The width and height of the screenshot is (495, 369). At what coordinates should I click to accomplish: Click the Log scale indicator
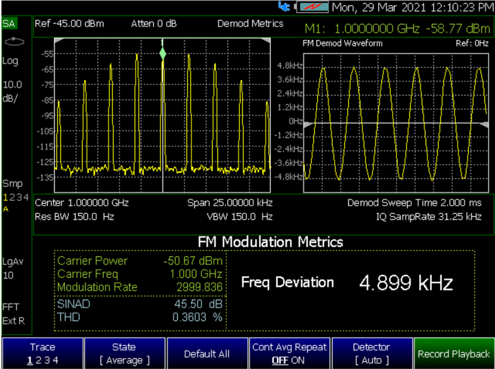tap(10, 61)
